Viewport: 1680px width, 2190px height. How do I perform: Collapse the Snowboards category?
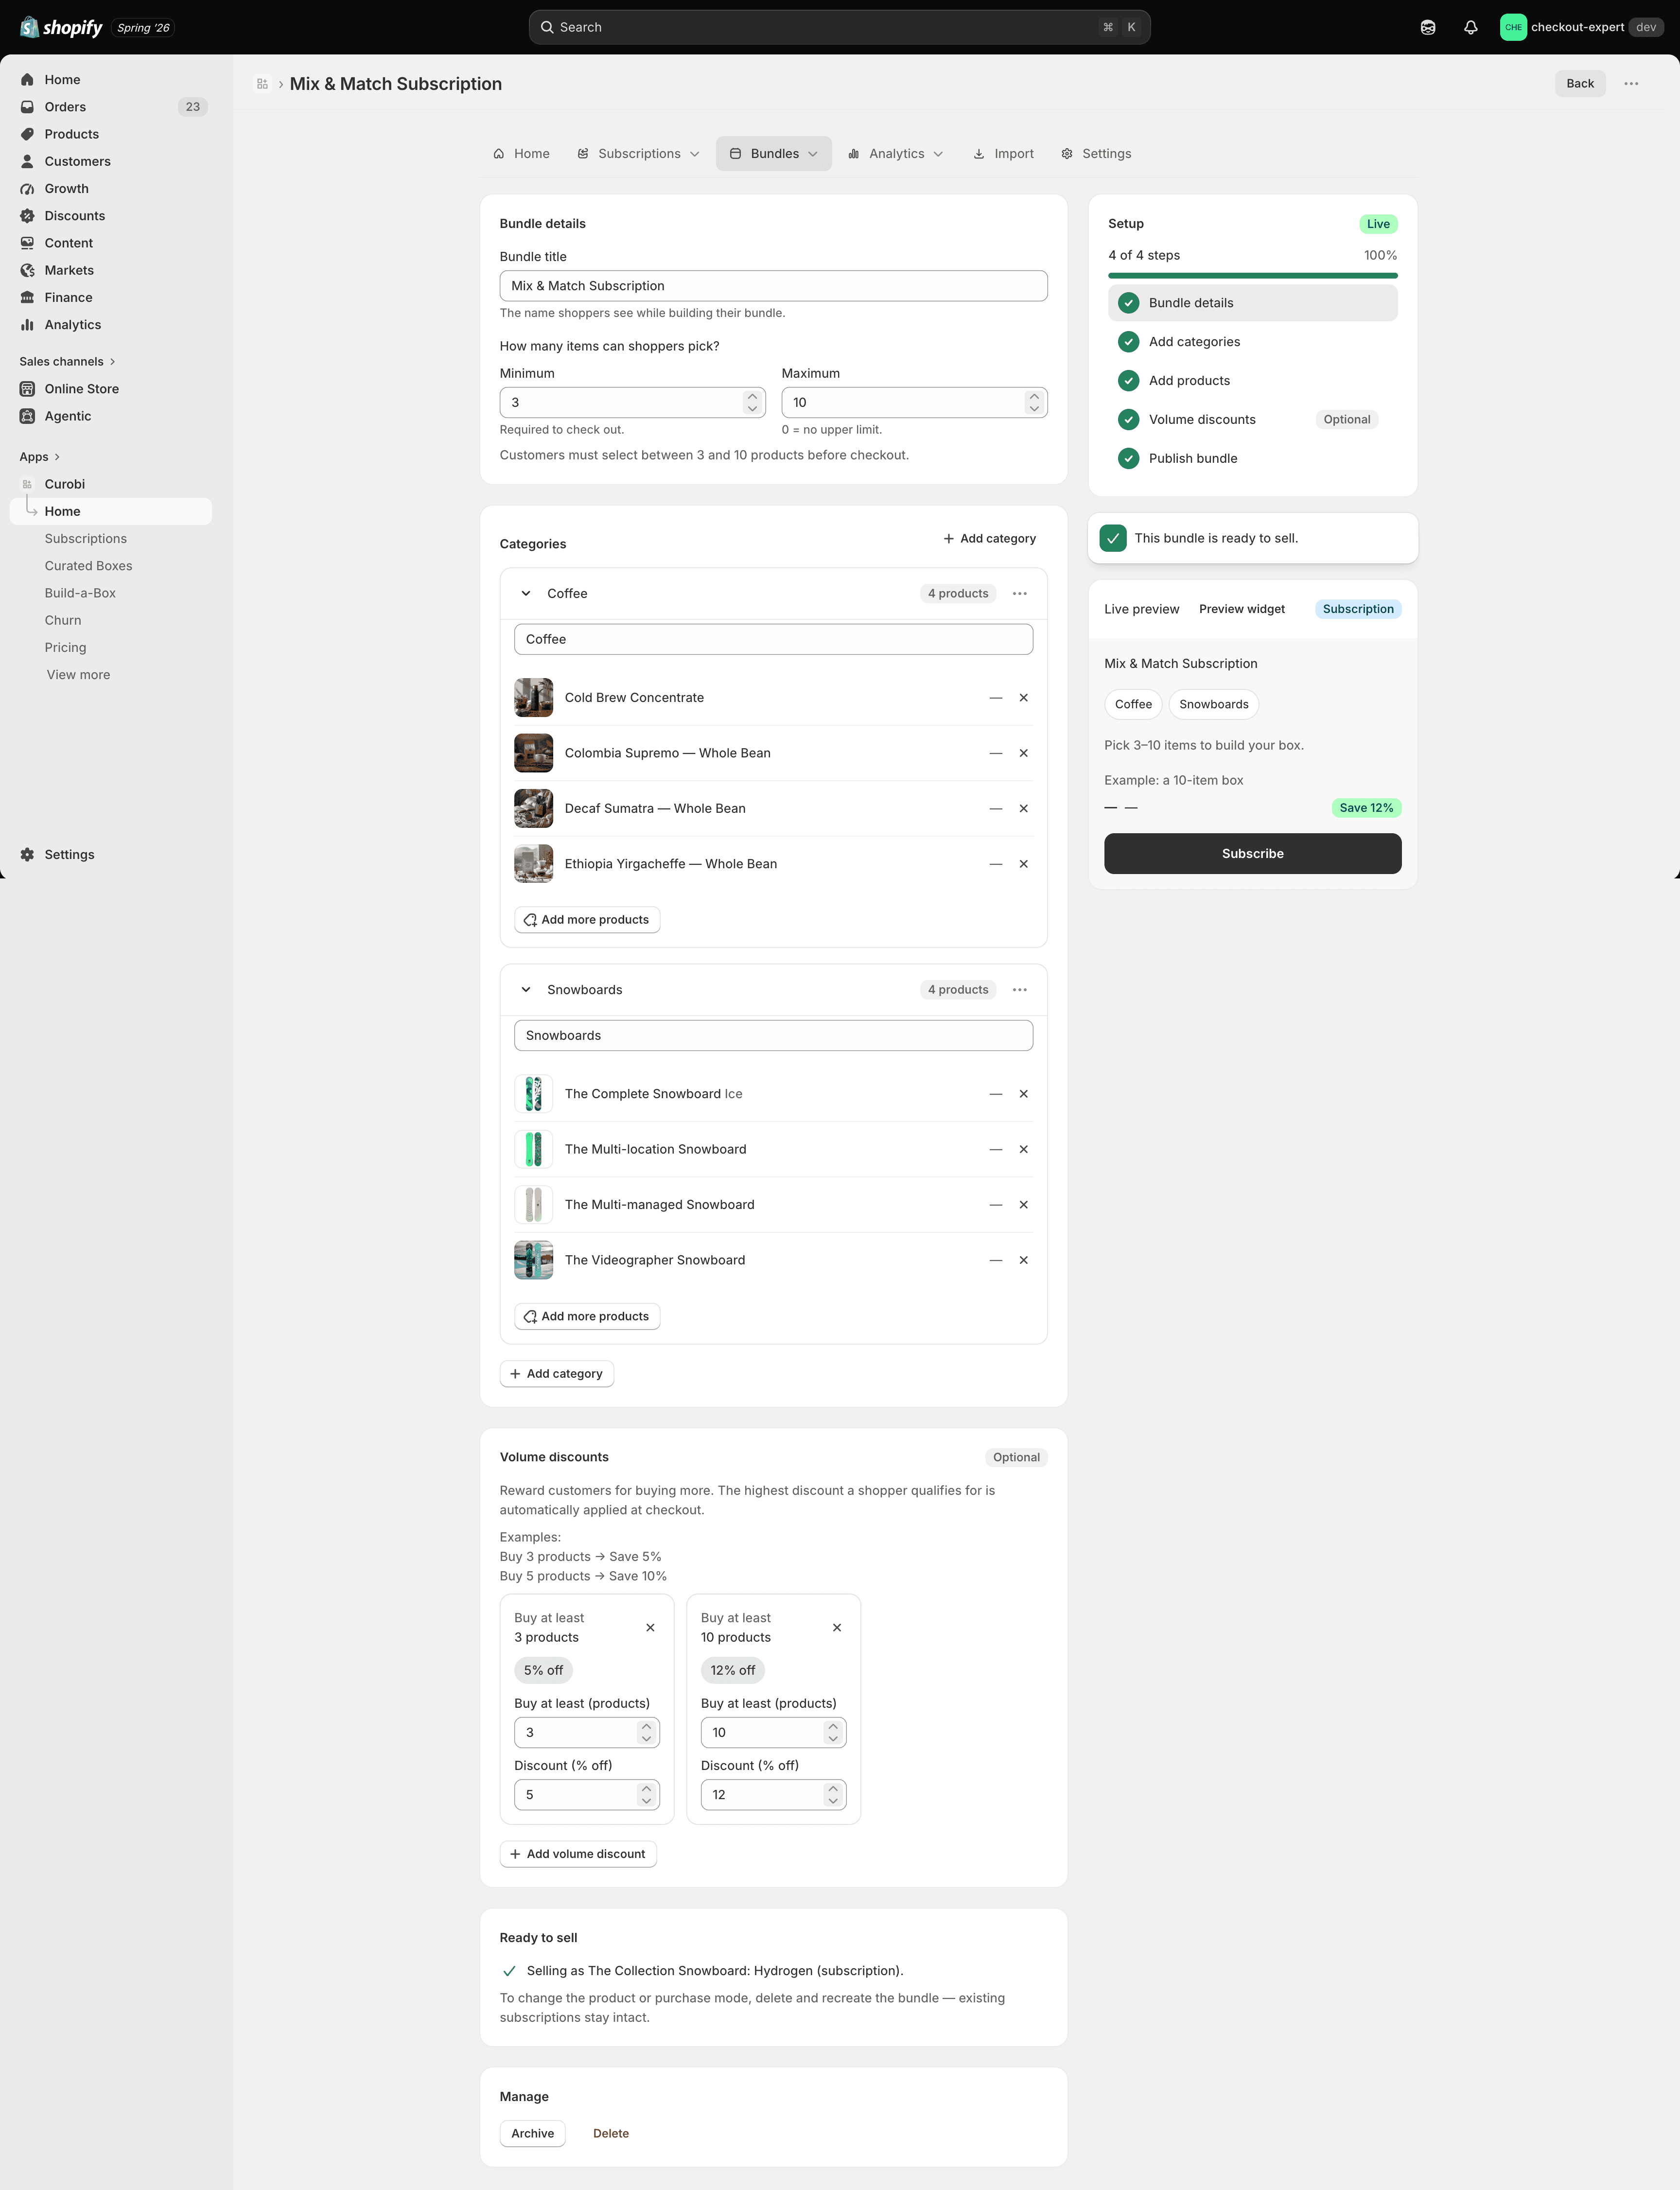click(x=526, y=990)
